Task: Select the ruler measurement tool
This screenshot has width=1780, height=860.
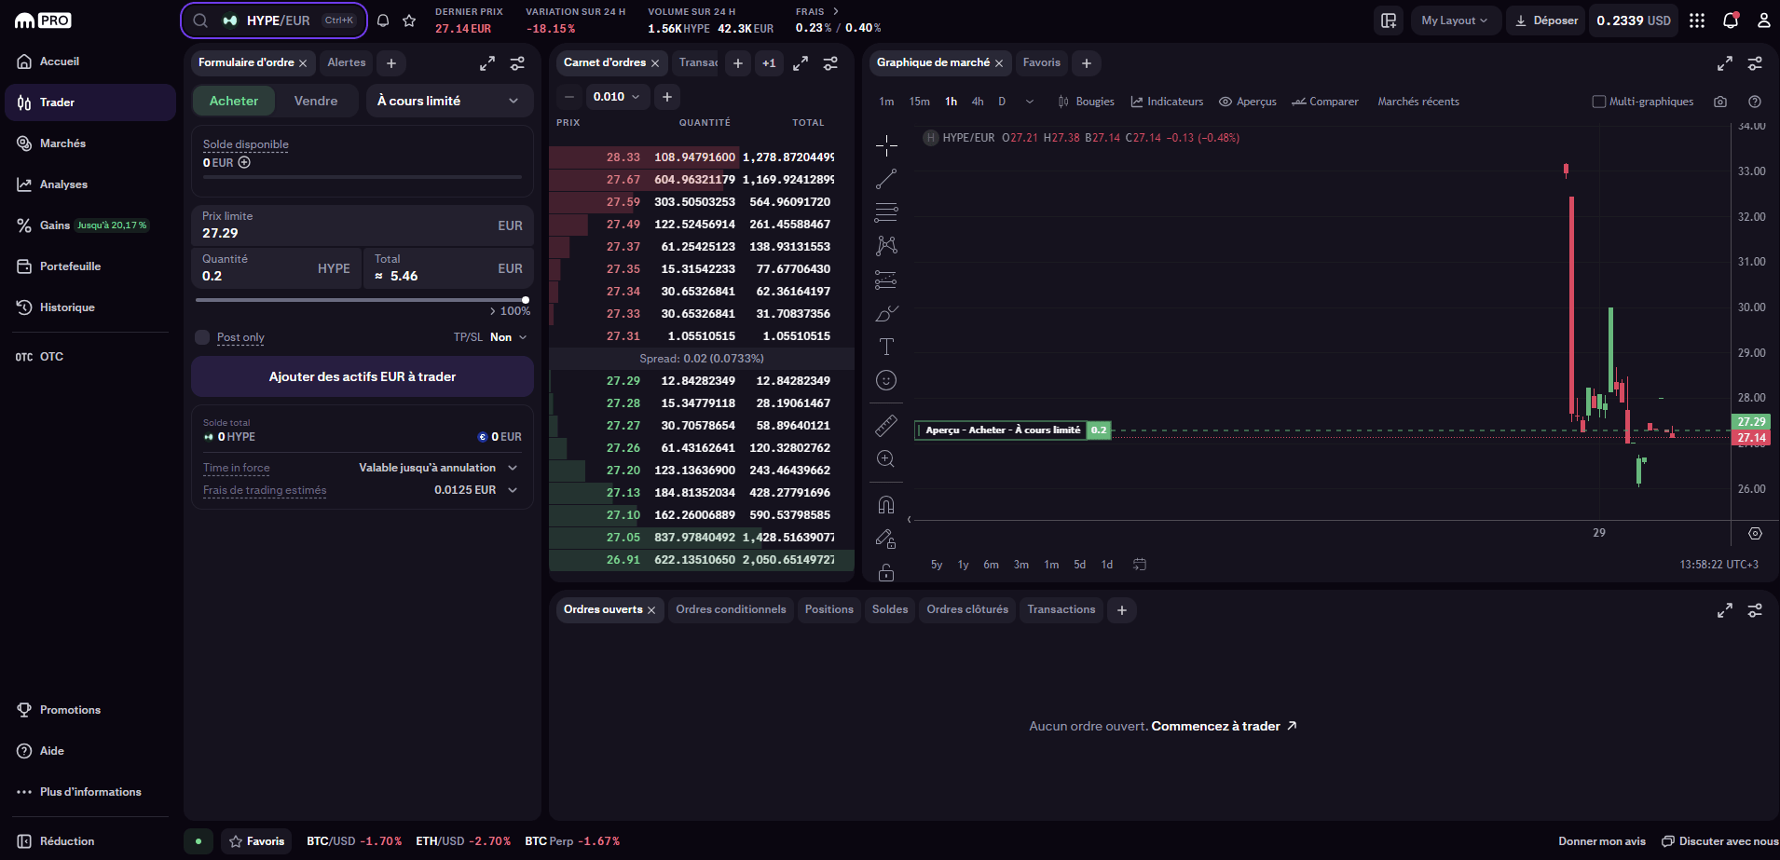Action: (886, 424)
